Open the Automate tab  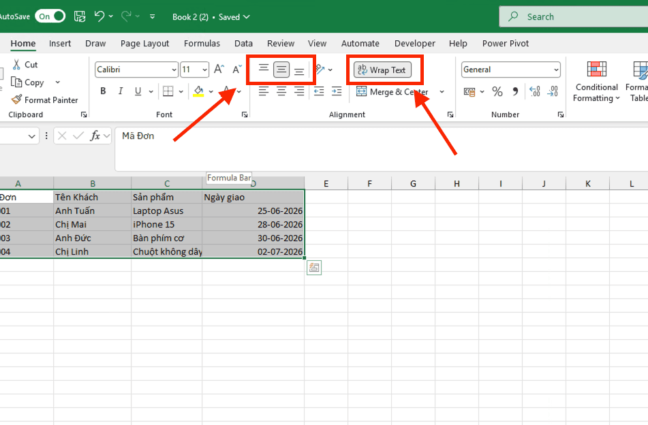tap(360, 44)
